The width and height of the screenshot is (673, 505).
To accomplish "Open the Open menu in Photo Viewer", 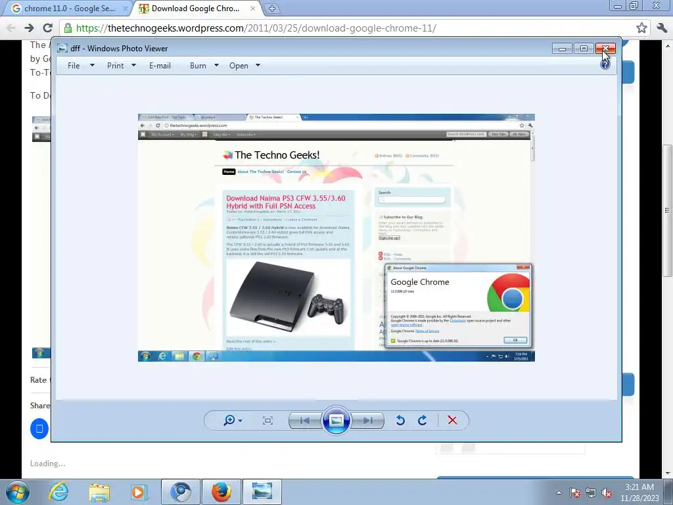I will (x=239, y=66).
